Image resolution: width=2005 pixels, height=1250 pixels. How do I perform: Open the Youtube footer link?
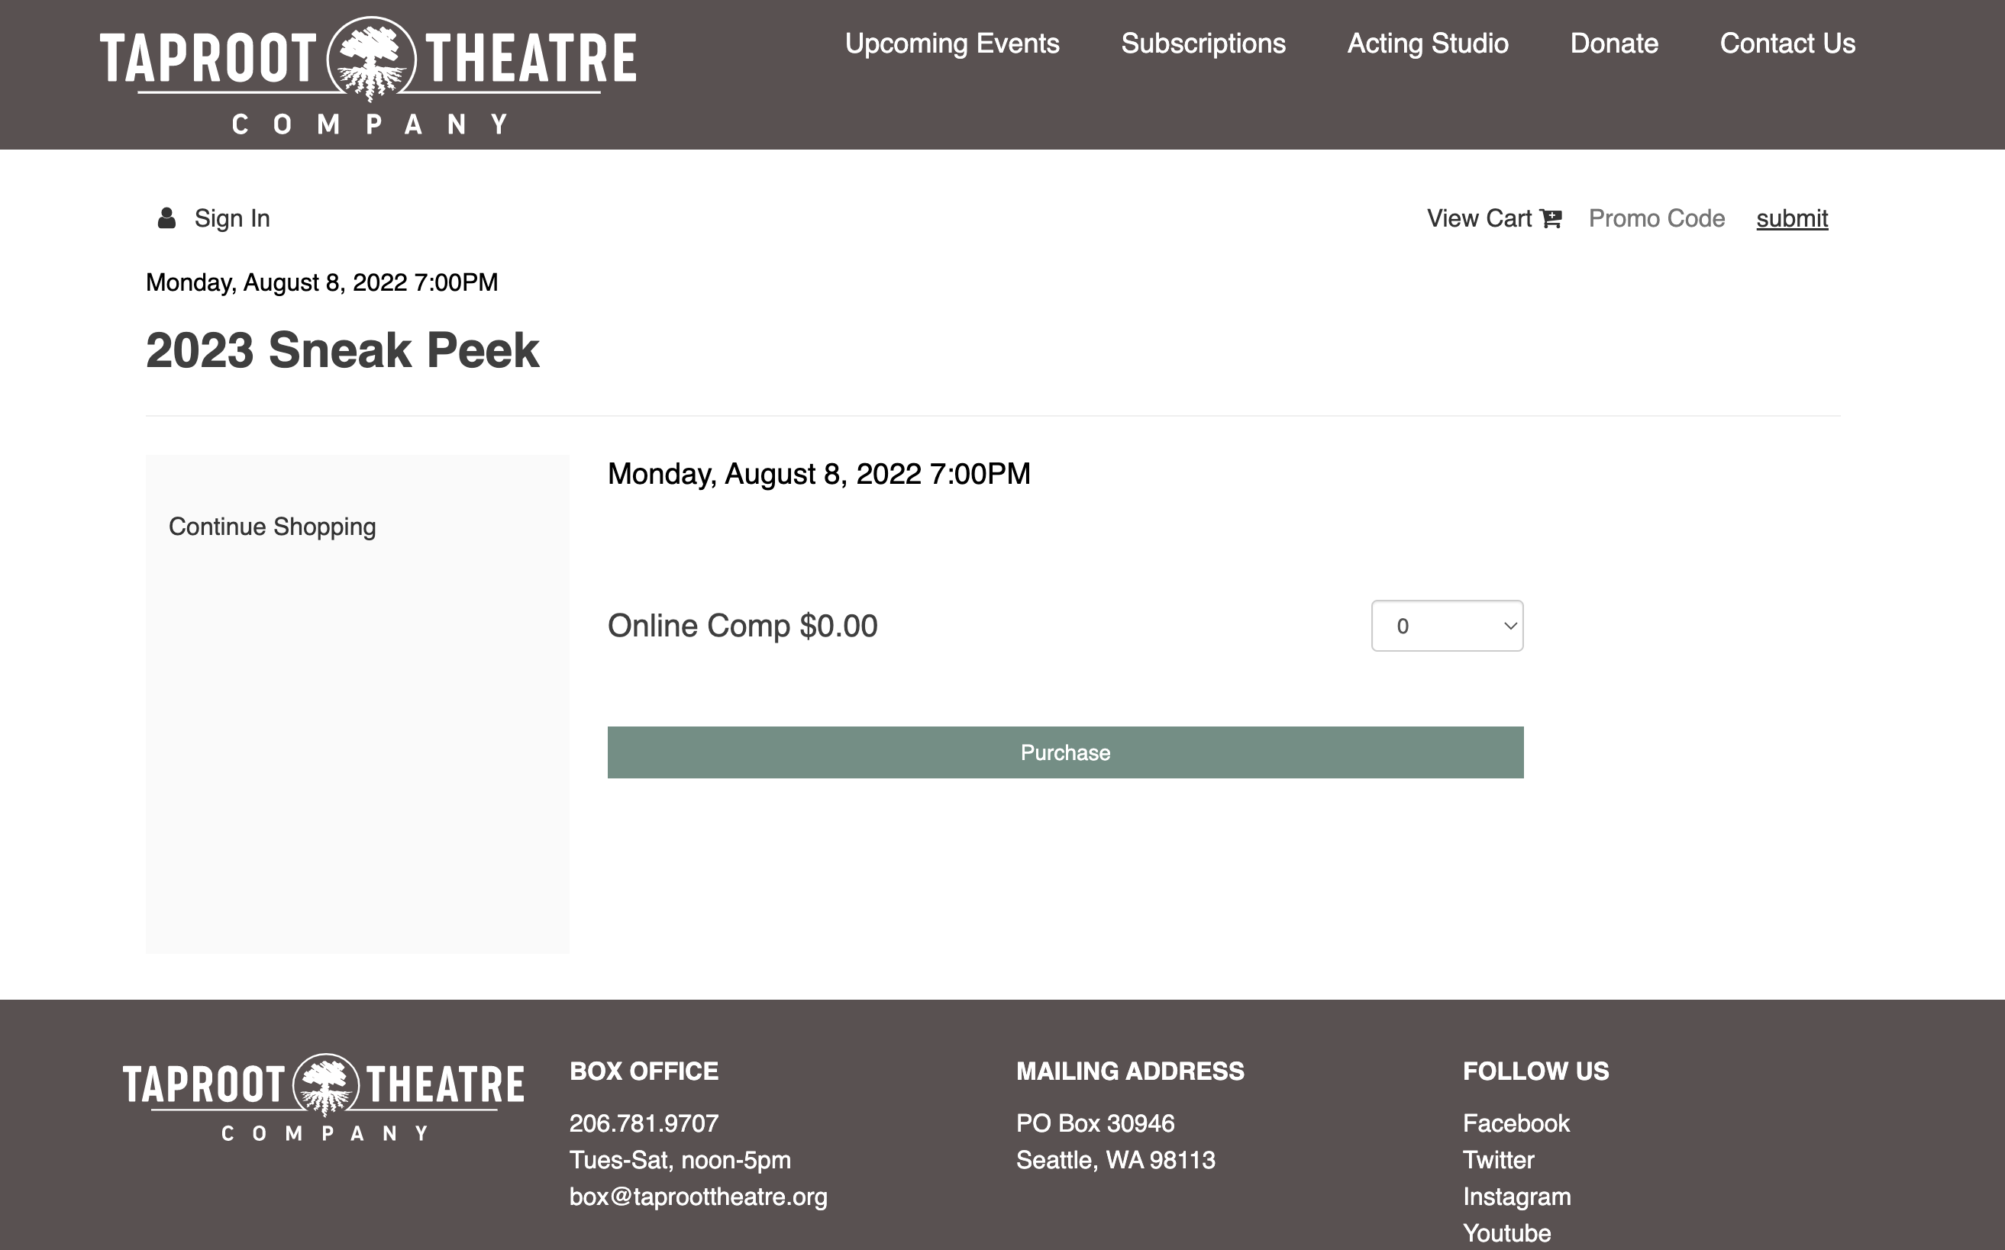[1506, 1232]
